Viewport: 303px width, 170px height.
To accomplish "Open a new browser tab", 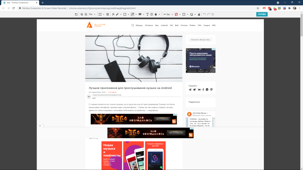I will (43, 3).
